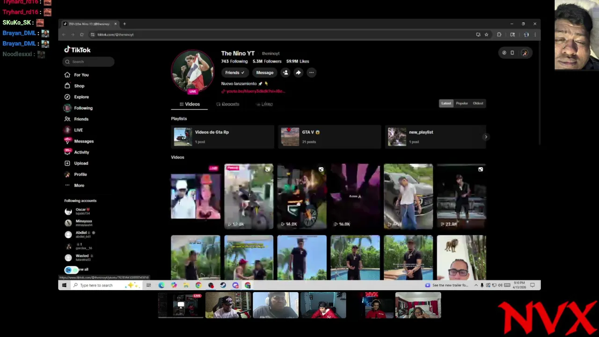Reload the TikTok page

81,35
